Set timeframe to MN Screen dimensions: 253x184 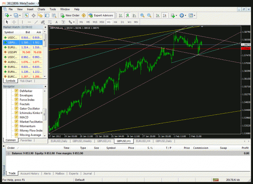coord(136,22)
